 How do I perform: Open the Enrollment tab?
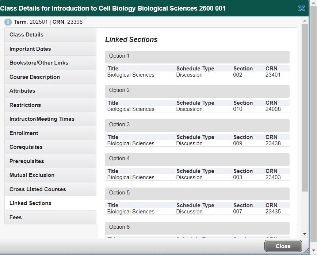click(50, 133)
